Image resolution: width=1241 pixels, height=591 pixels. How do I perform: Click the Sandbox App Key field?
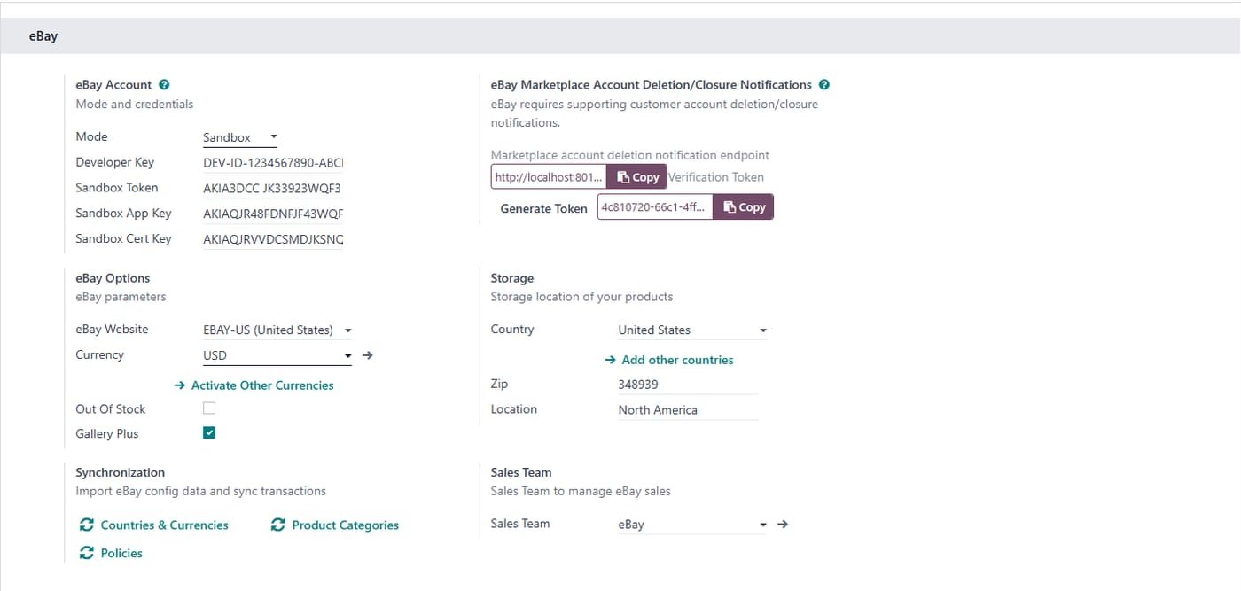pyautogui.click(x=273, y=214)
